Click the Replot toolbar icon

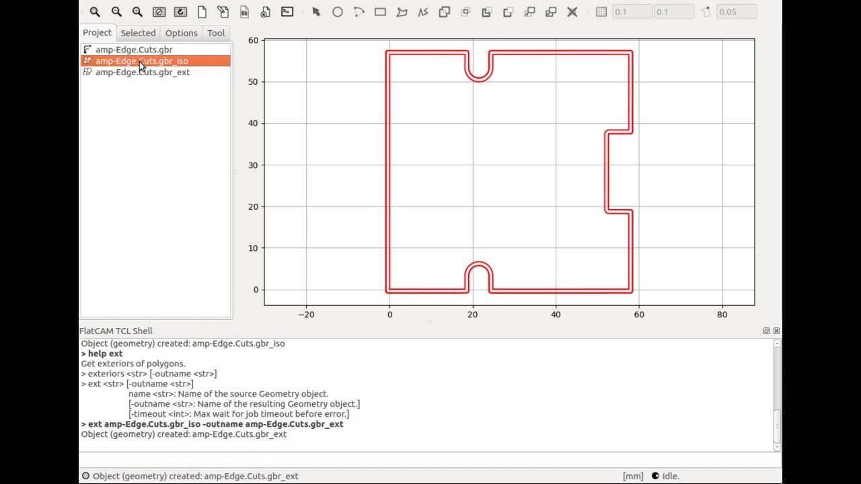180,11
